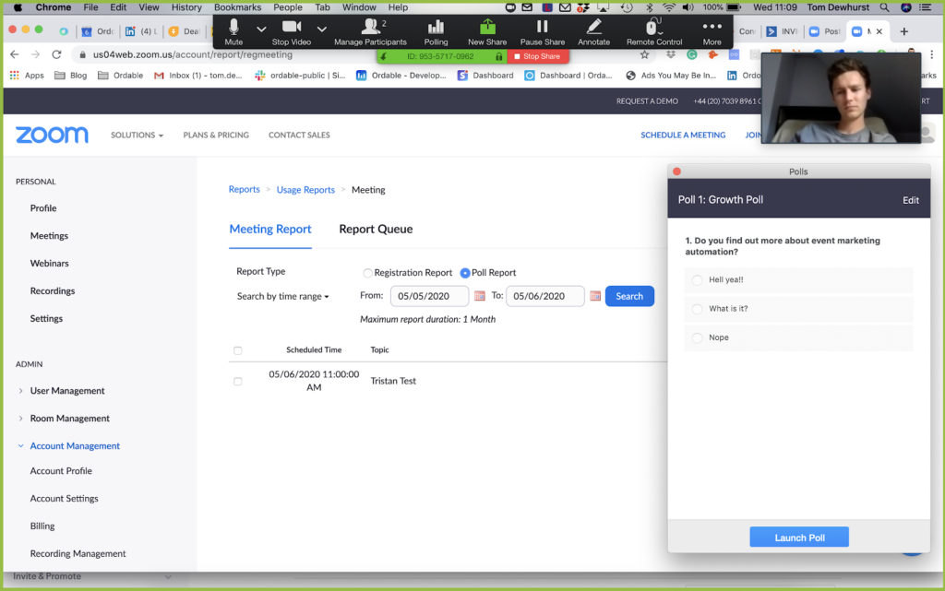
Task: Check the Tristan Test meeting checkbox
Action: click(237, 381)
